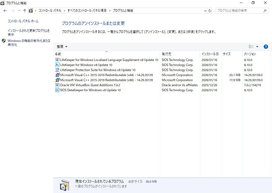Click the LifeKeeper Localized Language Supplement icon

point(57,60)
